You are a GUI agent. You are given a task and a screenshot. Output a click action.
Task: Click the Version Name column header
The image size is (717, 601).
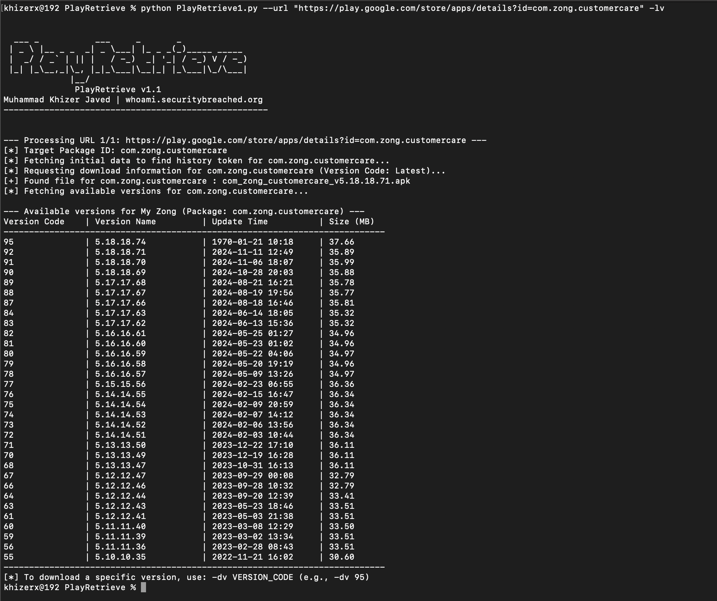point(125,222)
